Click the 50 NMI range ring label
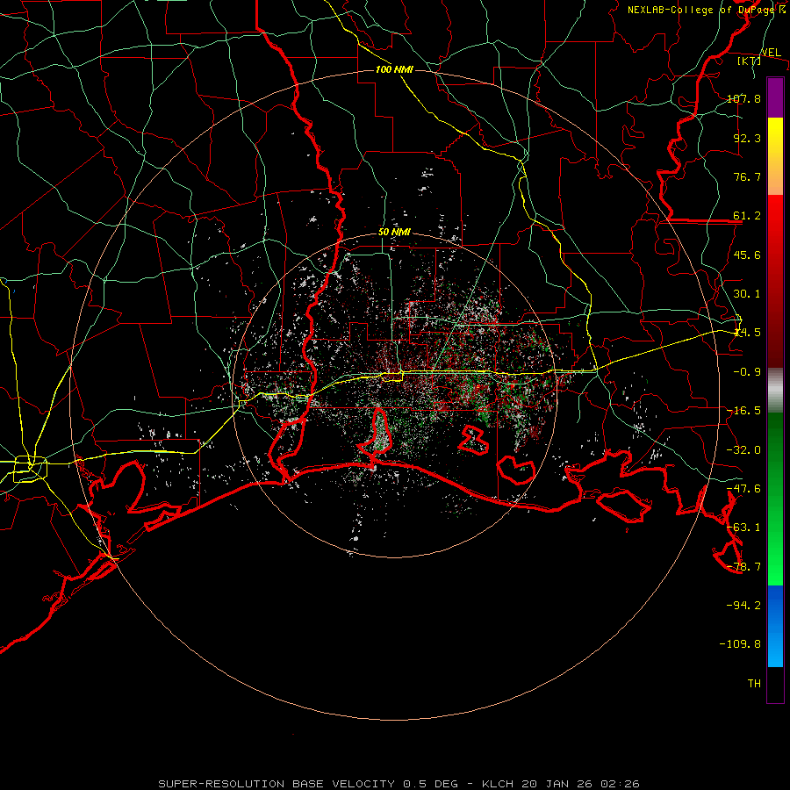This screenshot has width=790, height=790. pyautogui.click(x=394, y=233)
